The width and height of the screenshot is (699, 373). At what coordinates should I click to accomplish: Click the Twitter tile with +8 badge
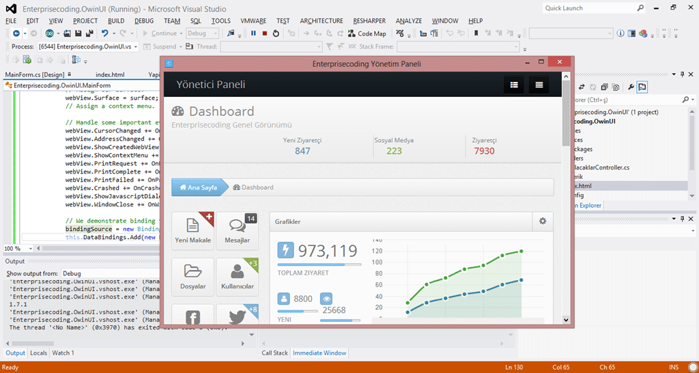tap(237, 314)
